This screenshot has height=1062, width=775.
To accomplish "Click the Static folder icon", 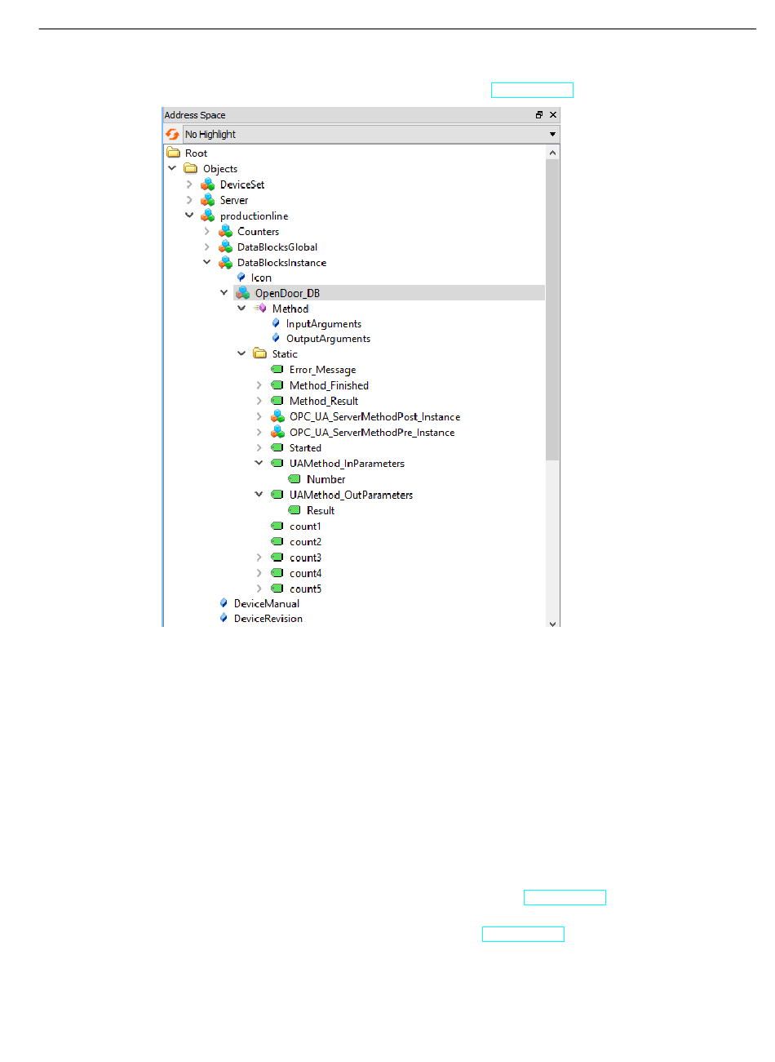I will click(x=260, y=353).
